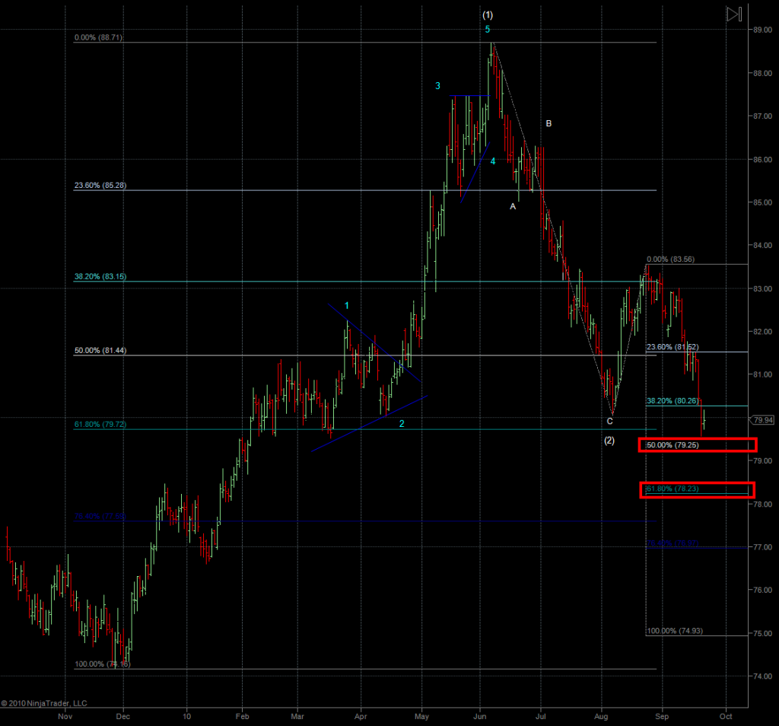Select the white wave (1) label at peak
The width and height of the screenshot is (779, 726).
488,15
